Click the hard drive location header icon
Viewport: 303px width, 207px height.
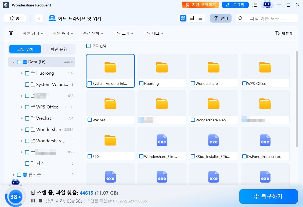pos(52,18)
